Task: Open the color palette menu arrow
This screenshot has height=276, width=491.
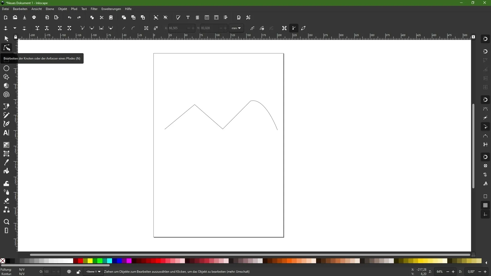Action: tap(486, 263)
